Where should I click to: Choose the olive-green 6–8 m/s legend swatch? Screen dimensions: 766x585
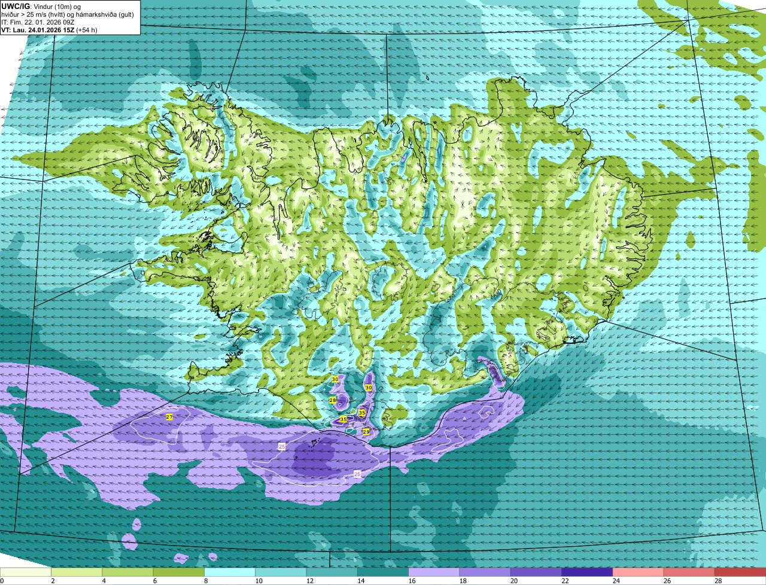pyautogui.click(x=178, y=572)
